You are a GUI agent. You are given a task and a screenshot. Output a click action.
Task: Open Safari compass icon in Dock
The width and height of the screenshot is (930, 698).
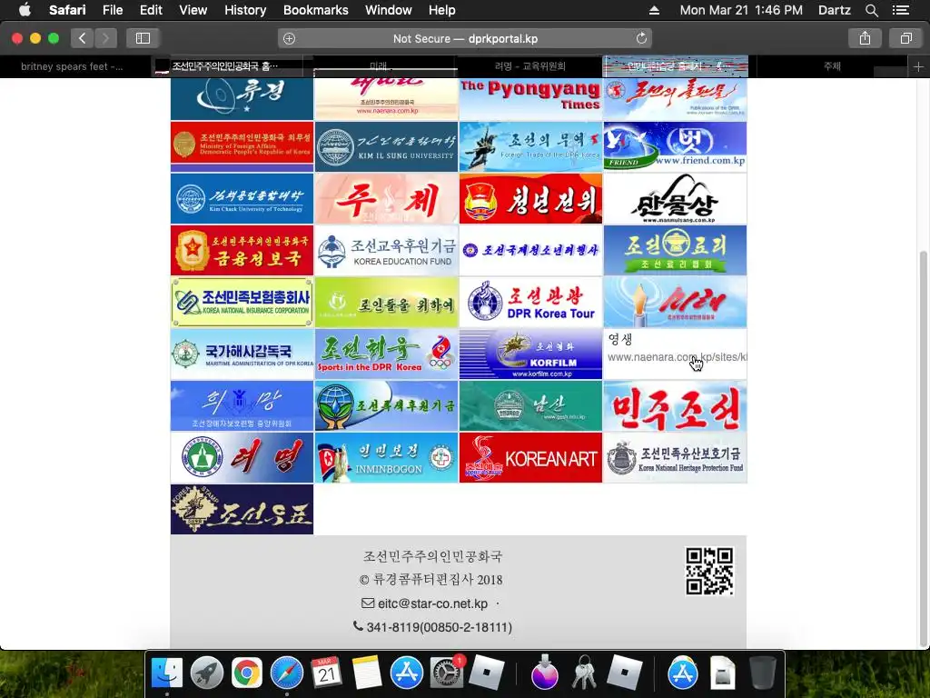(x=286, y=673)
